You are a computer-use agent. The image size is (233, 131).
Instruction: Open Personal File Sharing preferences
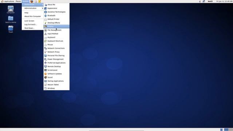tap(56, 56)
